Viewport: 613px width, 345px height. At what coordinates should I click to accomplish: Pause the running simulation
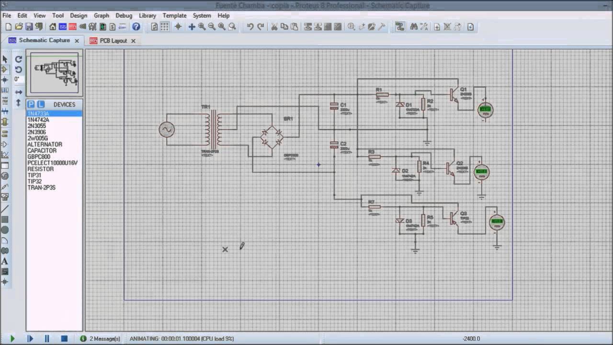tap(47, 339)
